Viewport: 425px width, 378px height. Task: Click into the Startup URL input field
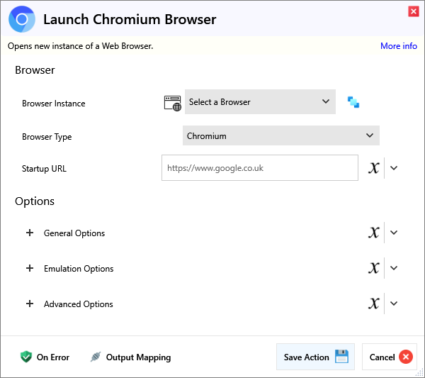pos(259,168)
